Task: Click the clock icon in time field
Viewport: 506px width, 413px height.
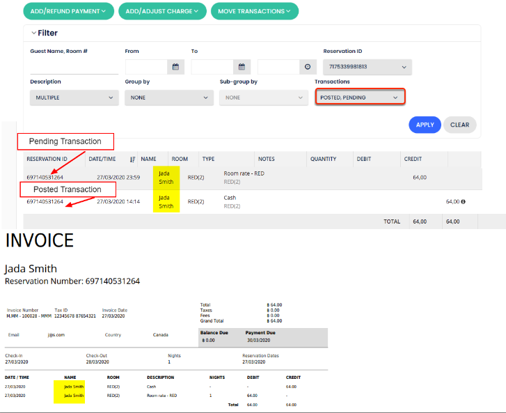Action: (x=308, y=67)
